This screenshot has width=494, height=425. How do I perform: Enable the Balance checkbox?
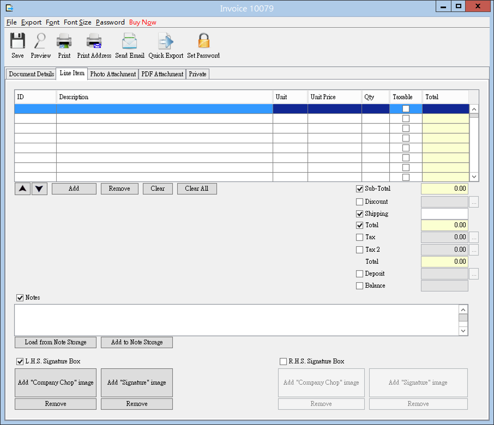359,286
